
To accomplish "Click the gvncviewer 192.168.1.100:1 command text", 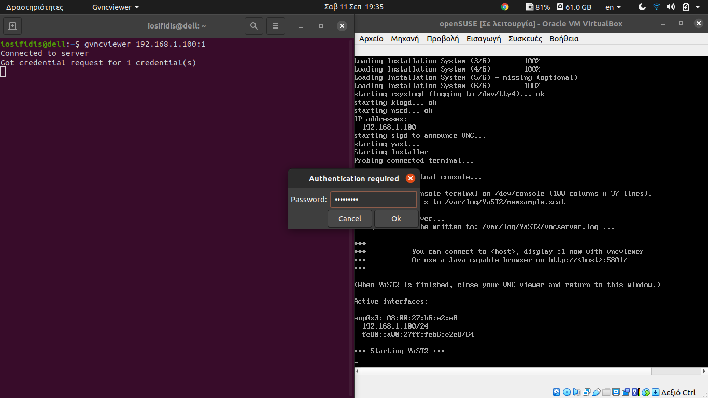I will pos(145,44).
